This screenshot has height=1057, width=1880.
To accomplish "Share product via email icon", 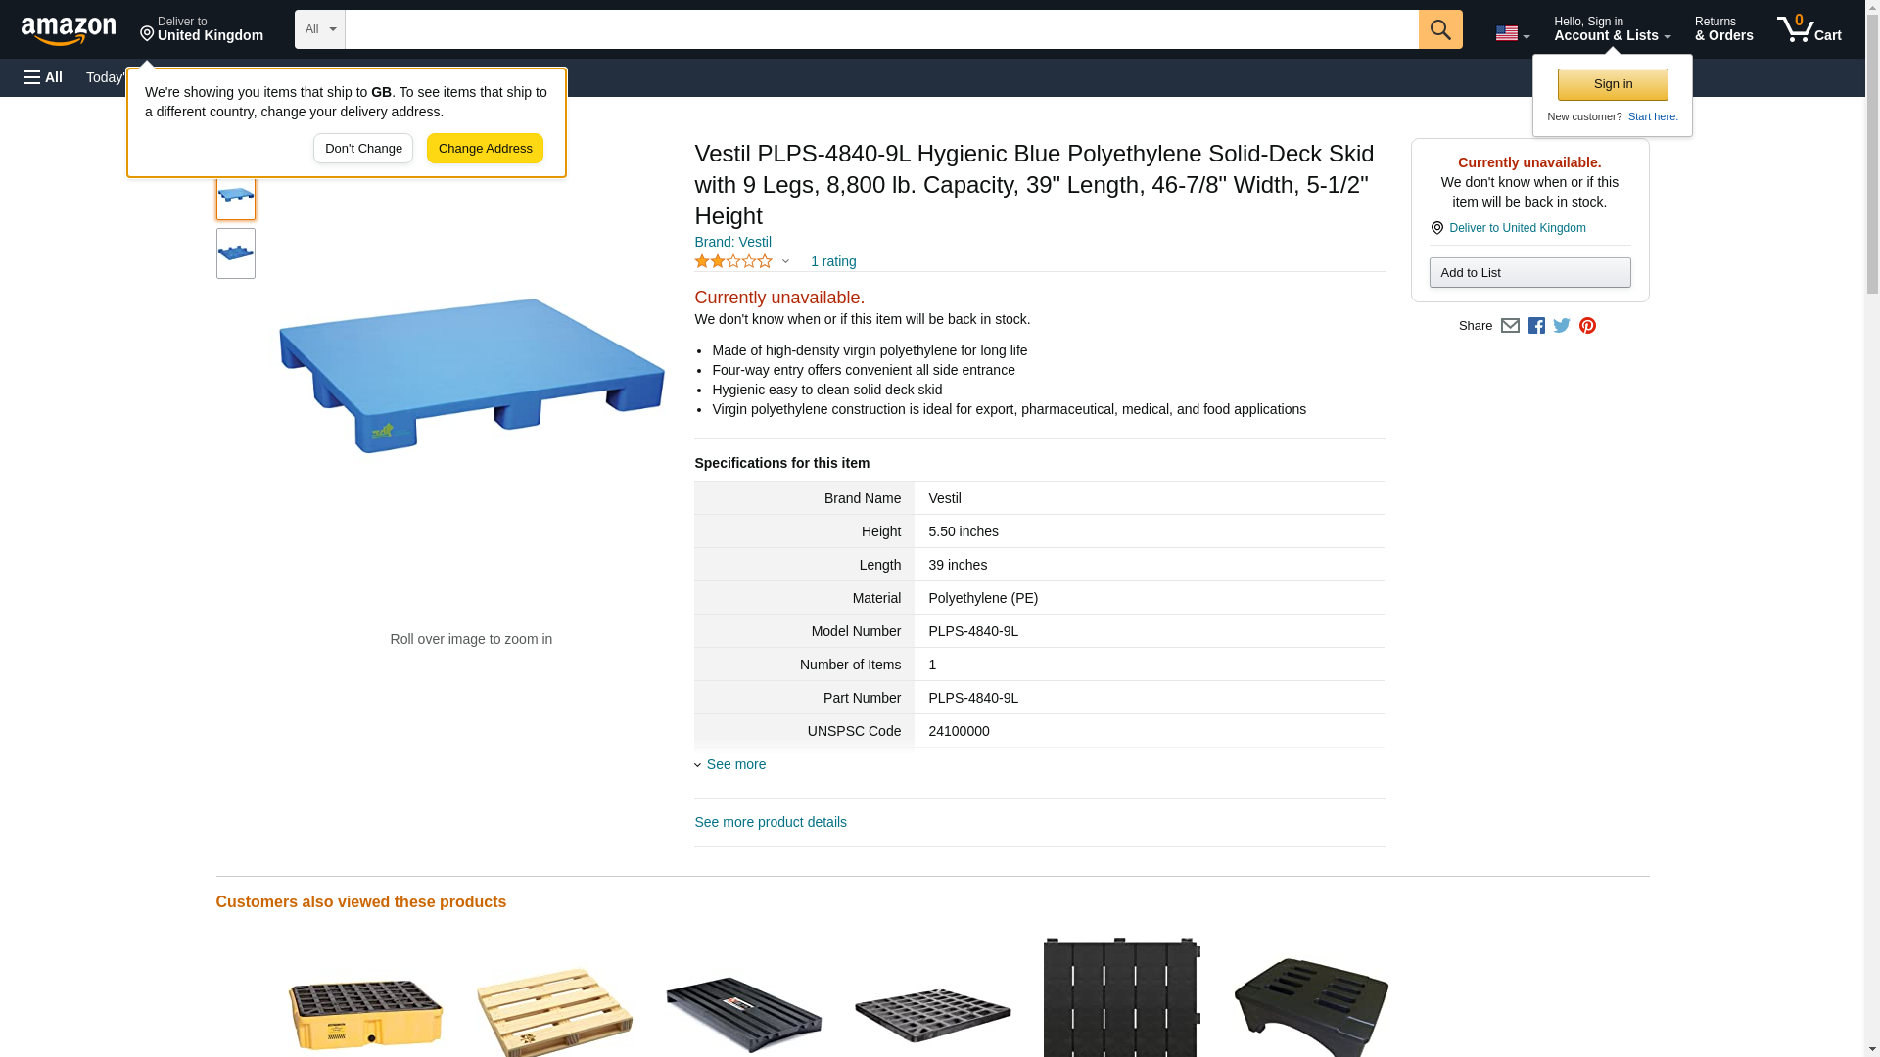I will coord(1510,326).
